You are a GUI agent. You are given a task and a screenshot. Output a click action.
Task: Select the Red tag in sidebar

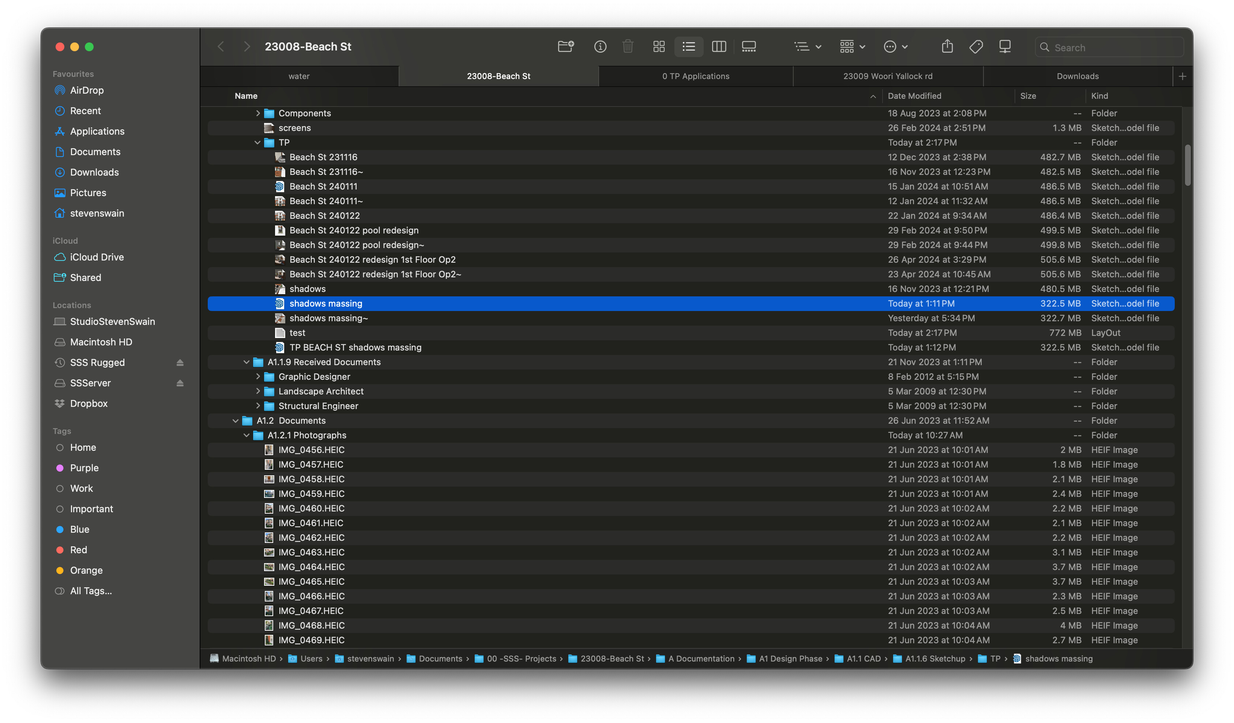[x=78, y=550]
